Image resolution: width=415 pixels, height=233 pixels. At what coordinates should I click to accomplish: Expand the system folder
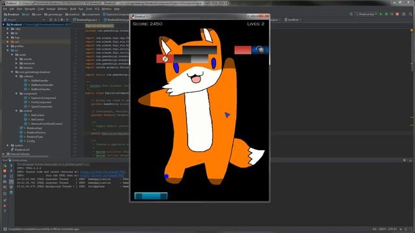(8, 145)
